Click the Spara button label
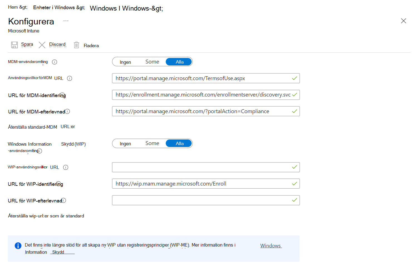 (27, 44)
